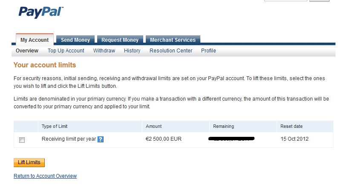Navigate to Profile
Image resolution: width=338 pixels, height=185 pixels.
click(208, 51)
